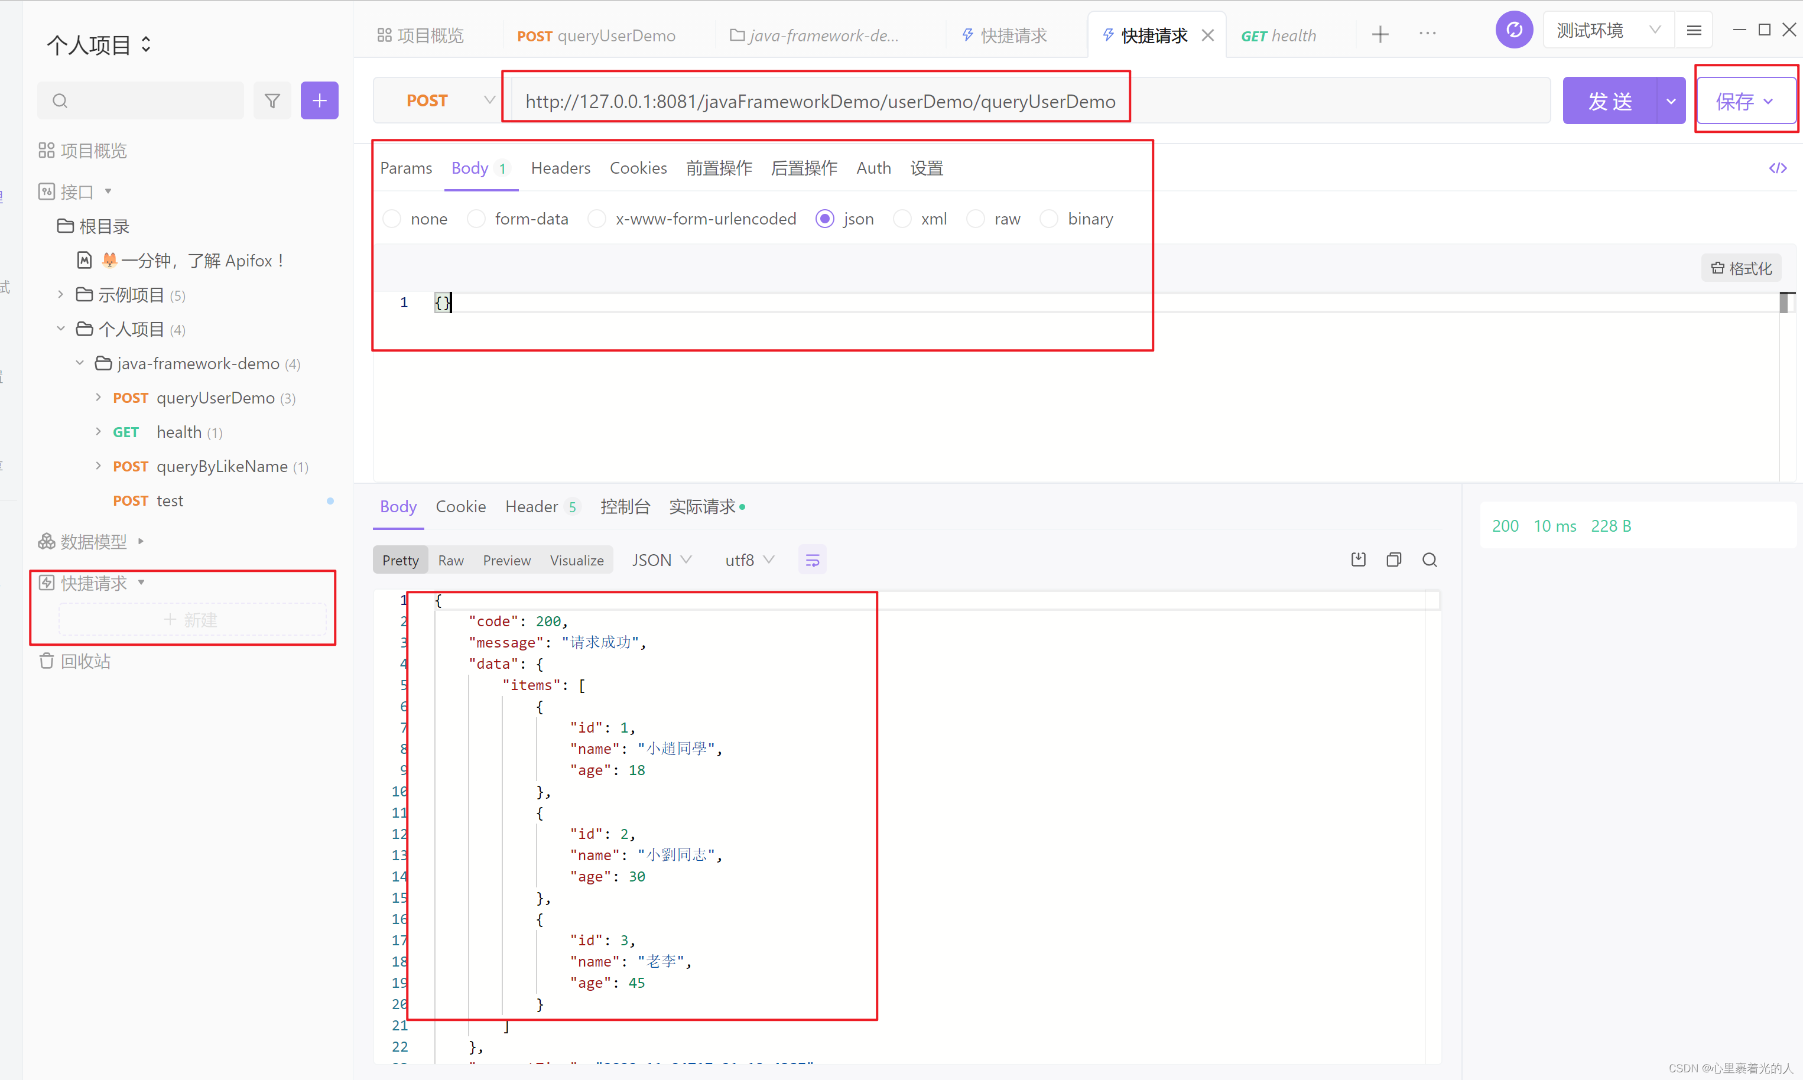Switch to the request Headers tab

click(560, 168)
